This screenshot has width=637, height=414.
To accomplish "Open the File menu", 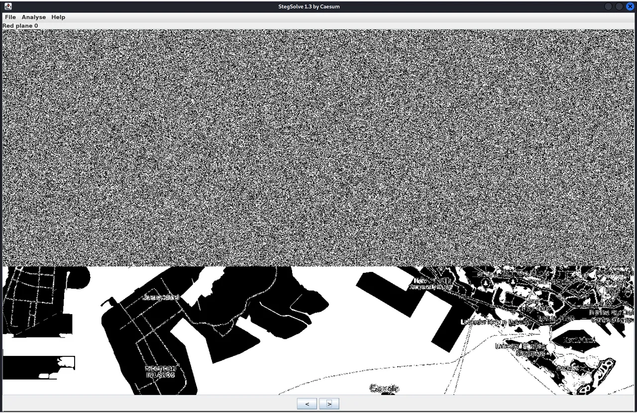I will coord(10,17).
